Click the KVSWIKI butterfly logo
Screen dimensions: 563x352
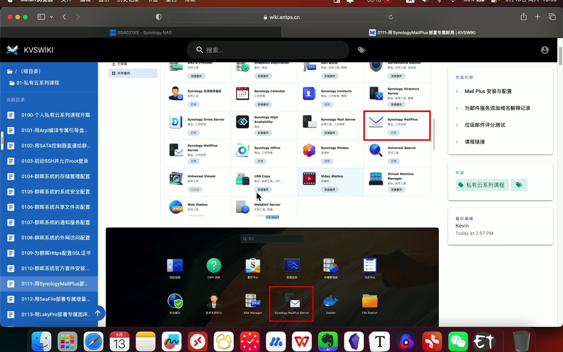13,50
